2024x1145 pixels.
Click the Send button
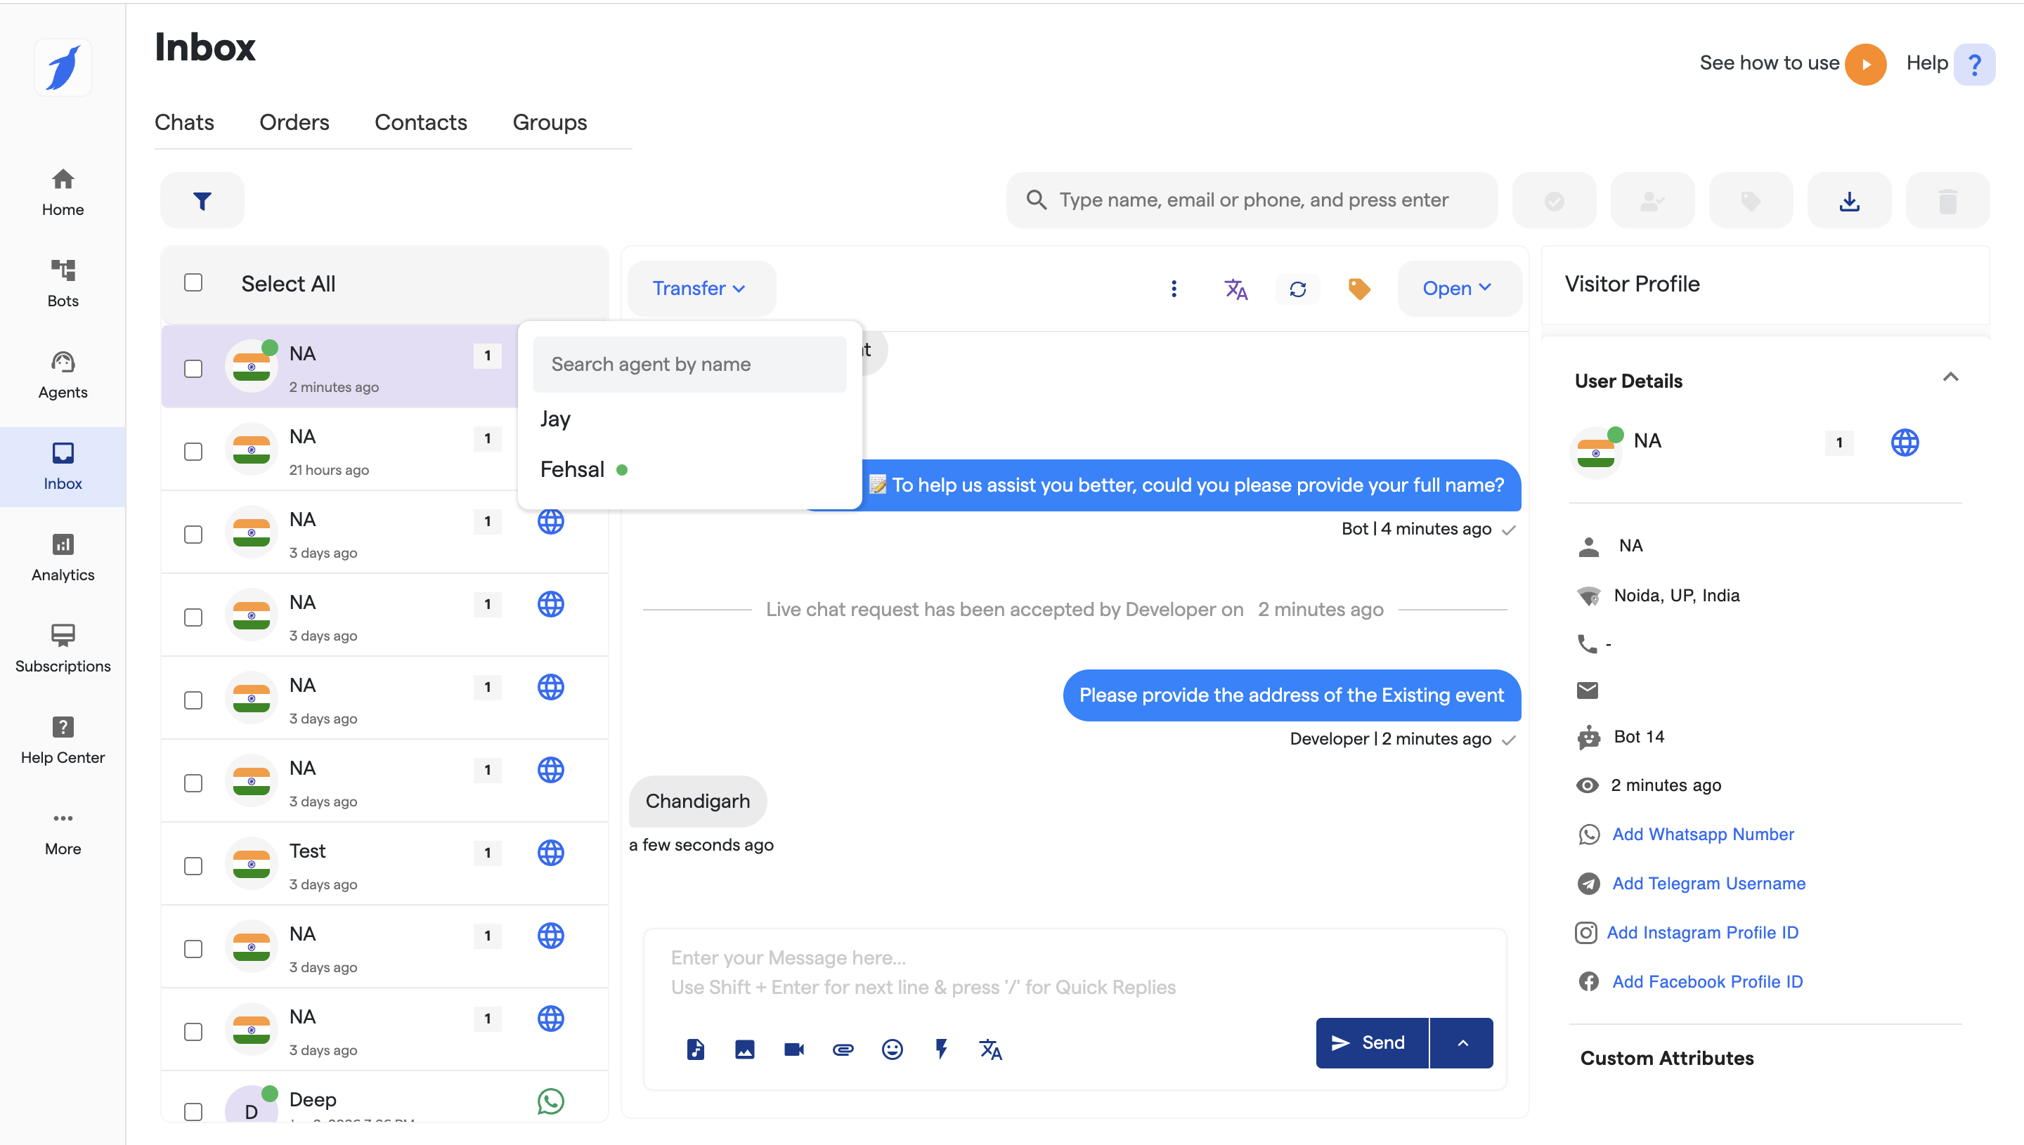pos(1371,1042)
